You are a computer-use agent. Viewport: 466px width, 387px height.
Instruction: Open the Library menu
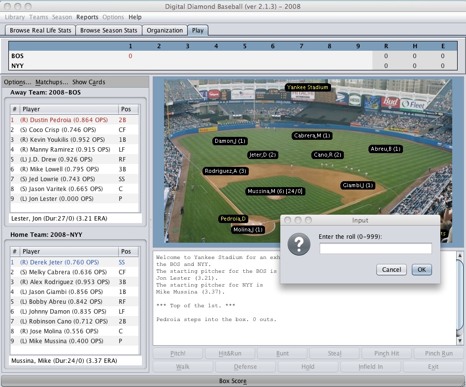(x=15, y=17)
